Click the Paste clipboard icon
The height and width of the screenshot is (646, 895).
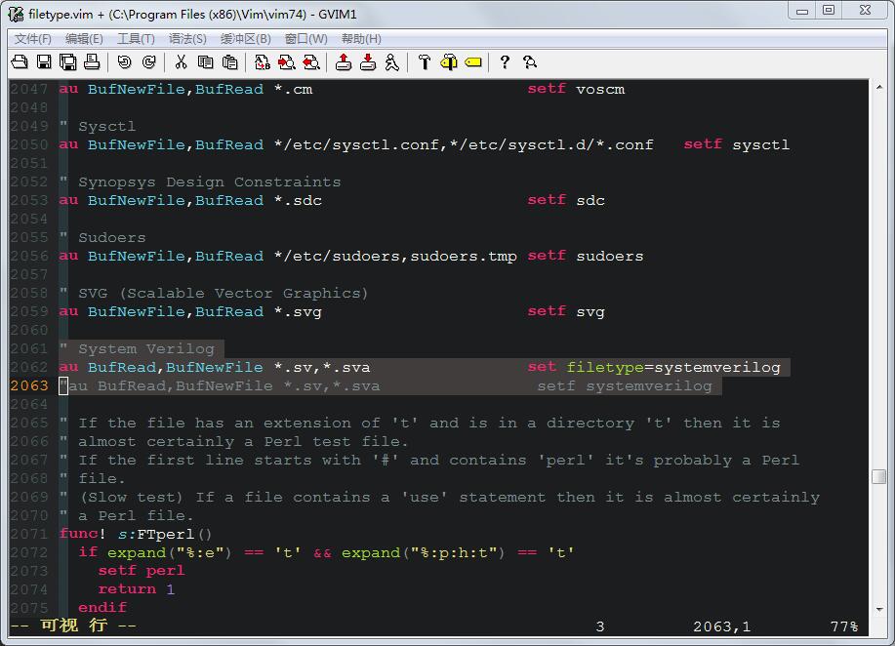click(229, 61)
